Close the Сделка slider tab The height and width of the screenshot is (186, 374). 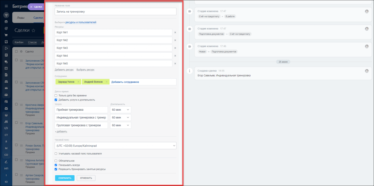point(31,7)
